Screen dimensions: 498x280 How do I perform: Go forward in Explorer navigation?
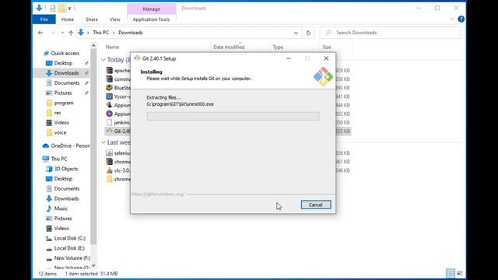[53, 33]
